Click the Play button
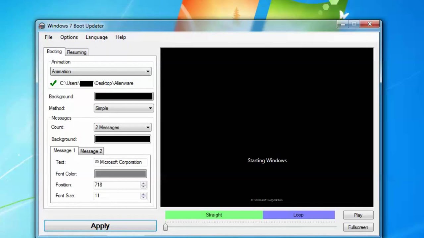The width and height of the screenshot is (424, 238). tap(358, 215)
